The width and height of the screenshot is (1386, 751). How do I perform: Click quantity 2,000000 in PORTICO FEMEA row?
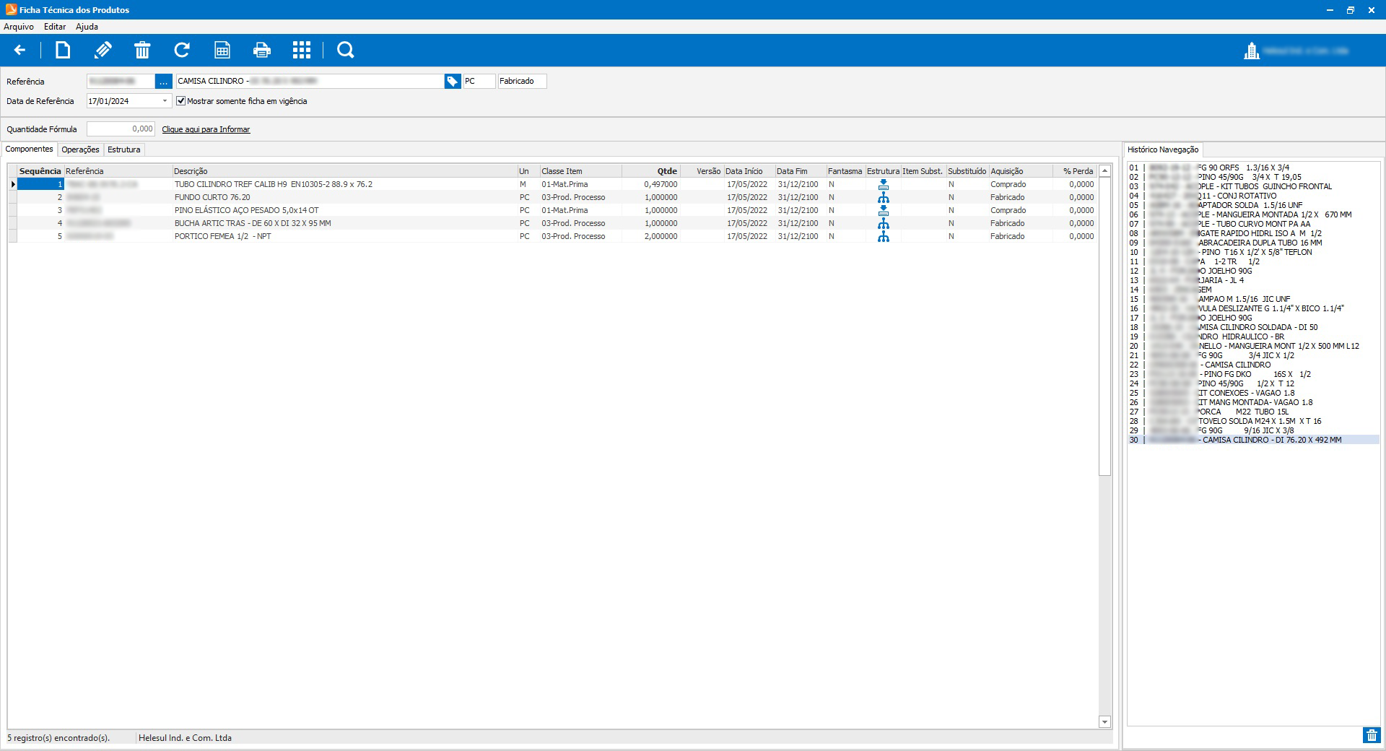tap(650, 236)
